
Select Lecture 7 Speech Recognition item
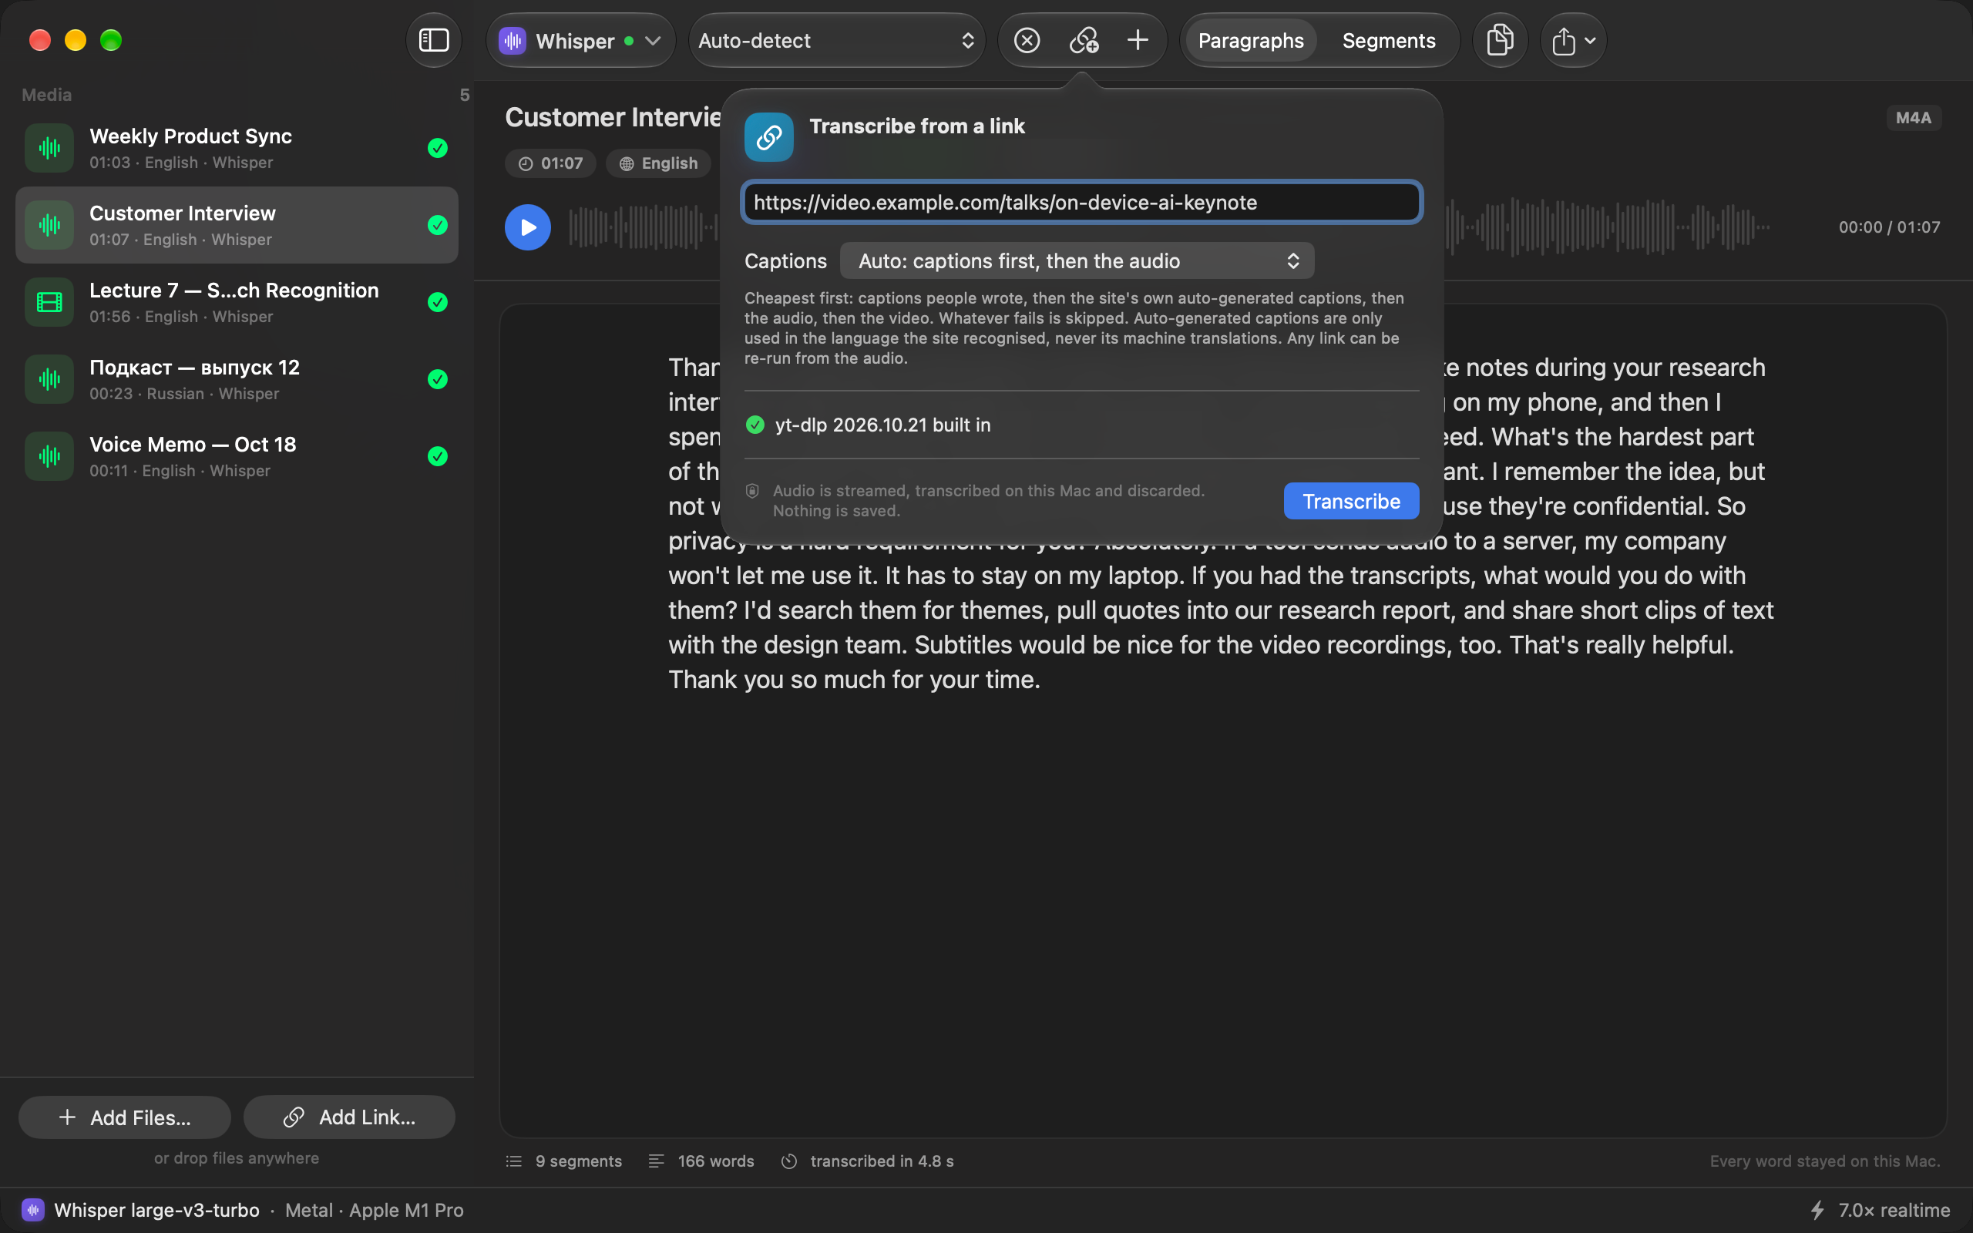click(x=237, y=302)
